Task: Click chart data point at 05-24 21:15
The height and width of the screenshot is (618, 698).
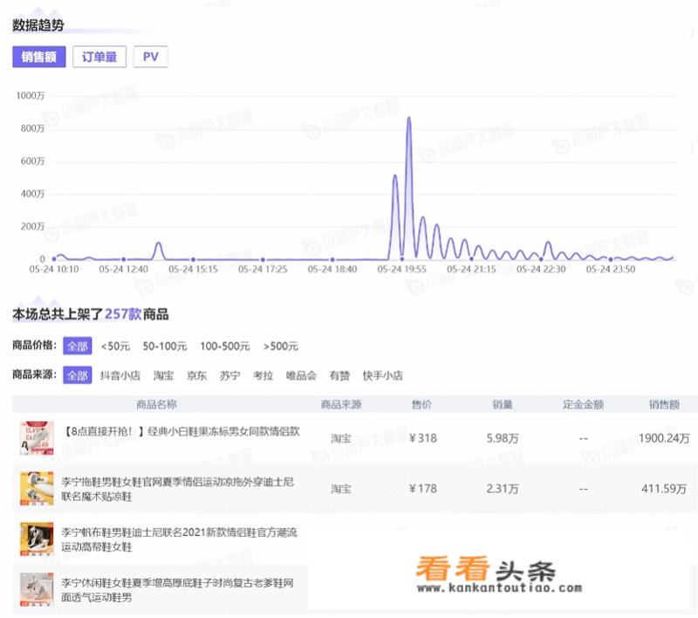Action: [x=471, y=258]
